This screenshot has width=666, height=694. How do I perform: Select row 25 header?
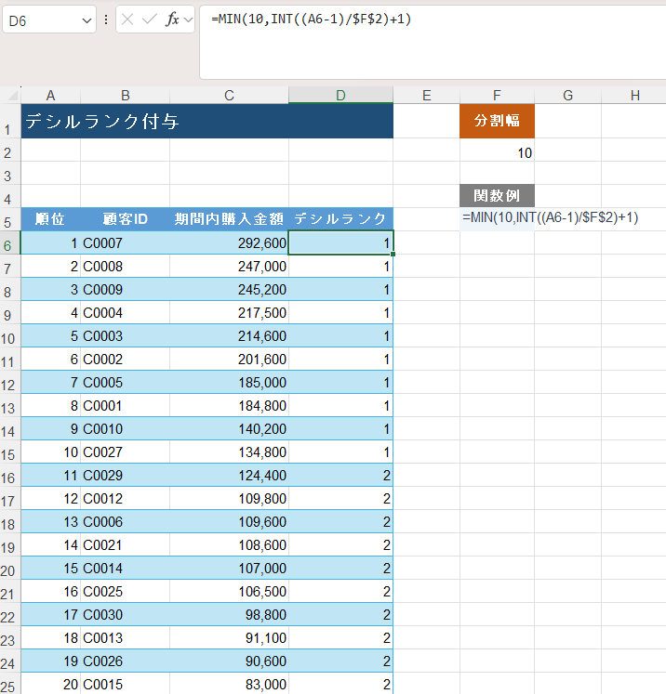click(x=9, y=684)
